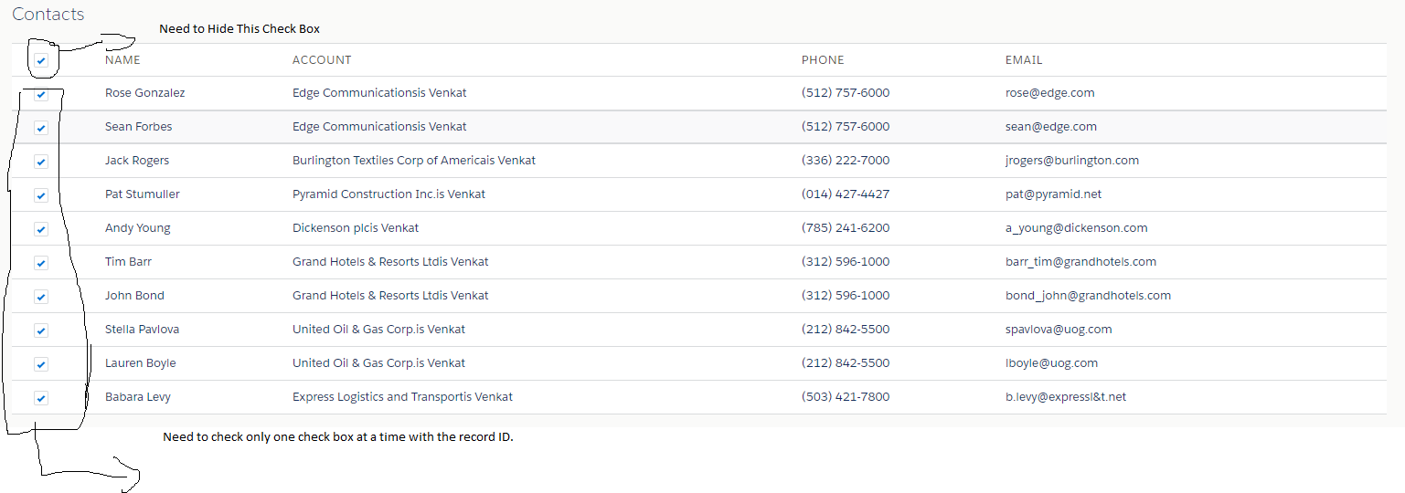Uncheck the checkbox for Rose Gonzalez

(x=41, y=94)
